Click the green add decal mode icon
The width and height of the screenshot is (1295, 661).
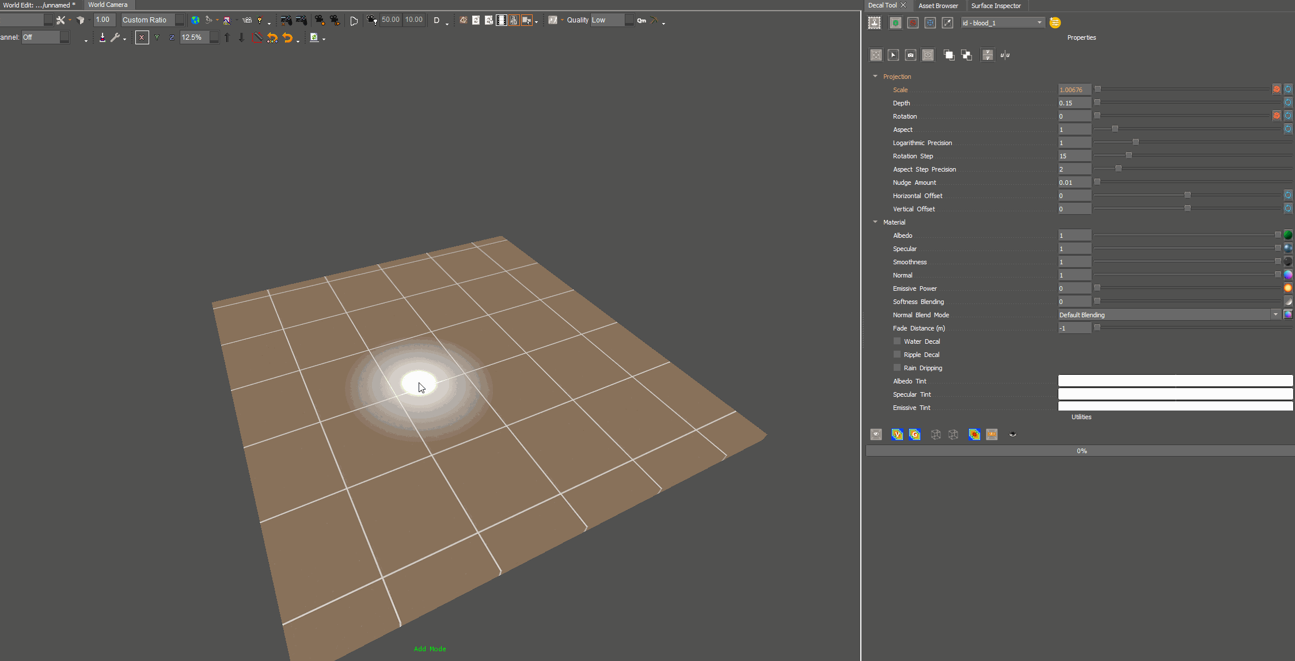pyautogui.click(x=895, y=22)
